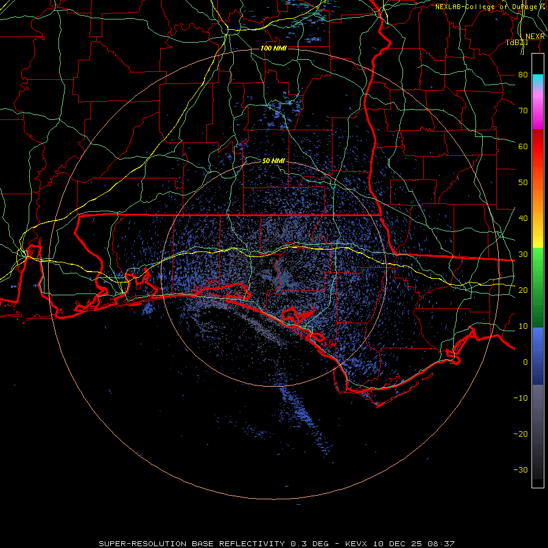Click the "SUPER-RESOLUTION BASE REFLECTIVITY" caption text
The height and width of the screenshot is (548, 548).
click(192, 544)
